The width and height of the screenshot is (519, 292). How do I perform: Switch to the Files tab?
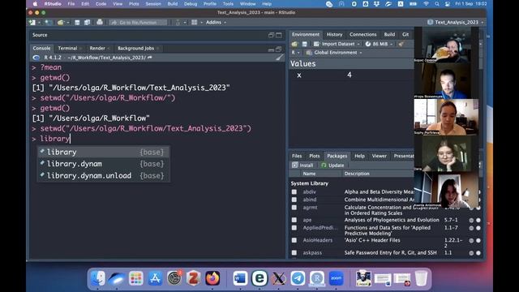297,156
